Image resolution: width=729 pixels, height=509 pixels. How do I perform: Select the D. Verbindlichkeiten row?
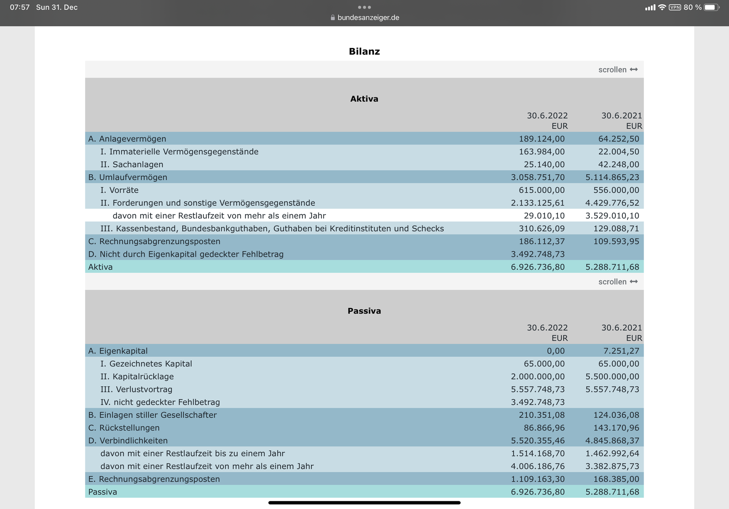128,441
